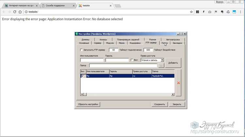Click the camera extension icon in toolbar

210,12
